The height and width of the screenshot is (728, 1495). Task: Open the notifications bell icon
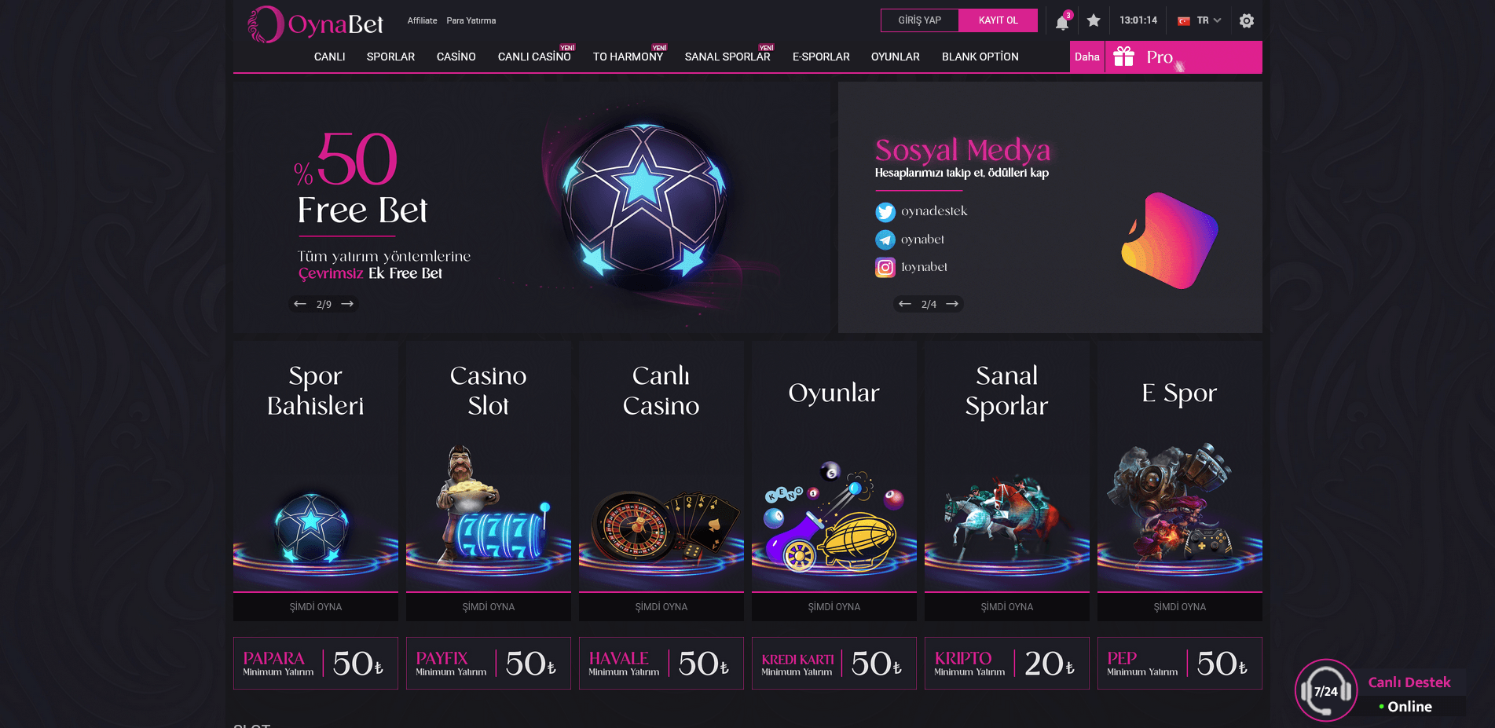(x=1062, y=21)
